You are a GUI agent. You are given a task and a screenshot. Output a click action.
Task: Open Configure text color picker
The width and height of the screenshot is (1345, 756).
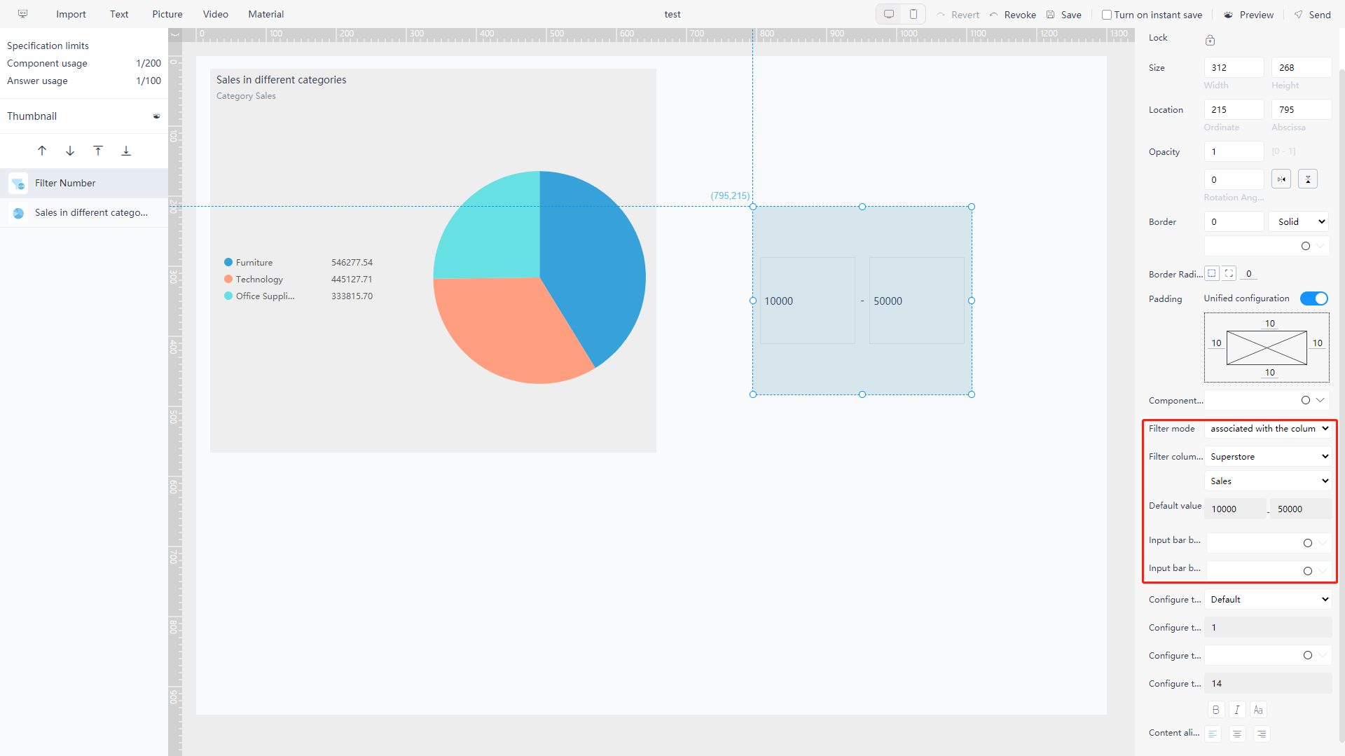click(x=1268, y=655)
